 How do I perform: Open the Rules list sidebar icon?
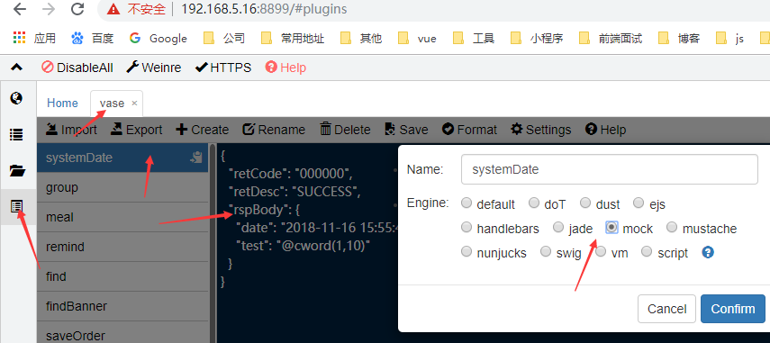pos(17,134)
